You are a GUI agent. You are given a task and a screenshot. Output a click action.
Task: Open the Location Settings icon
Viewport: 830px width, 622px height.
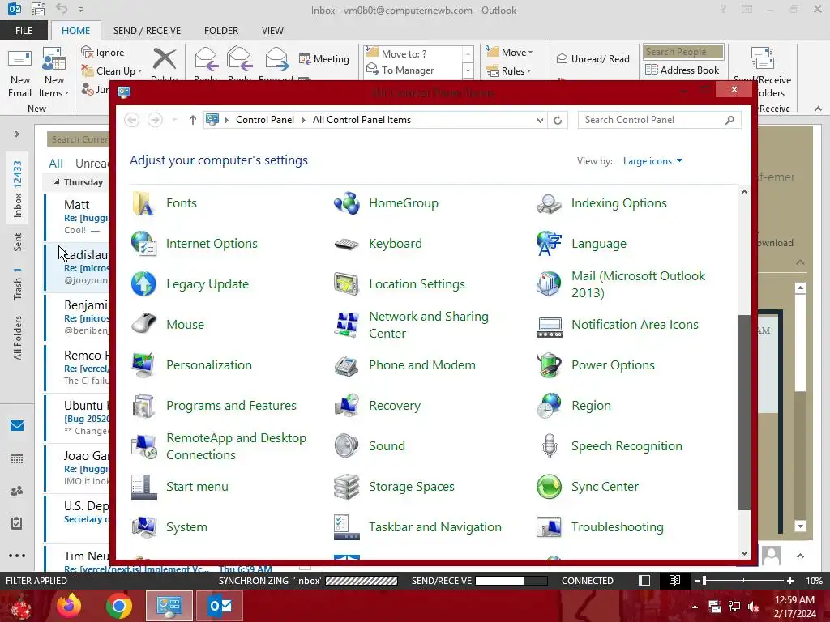click(346, 284)
